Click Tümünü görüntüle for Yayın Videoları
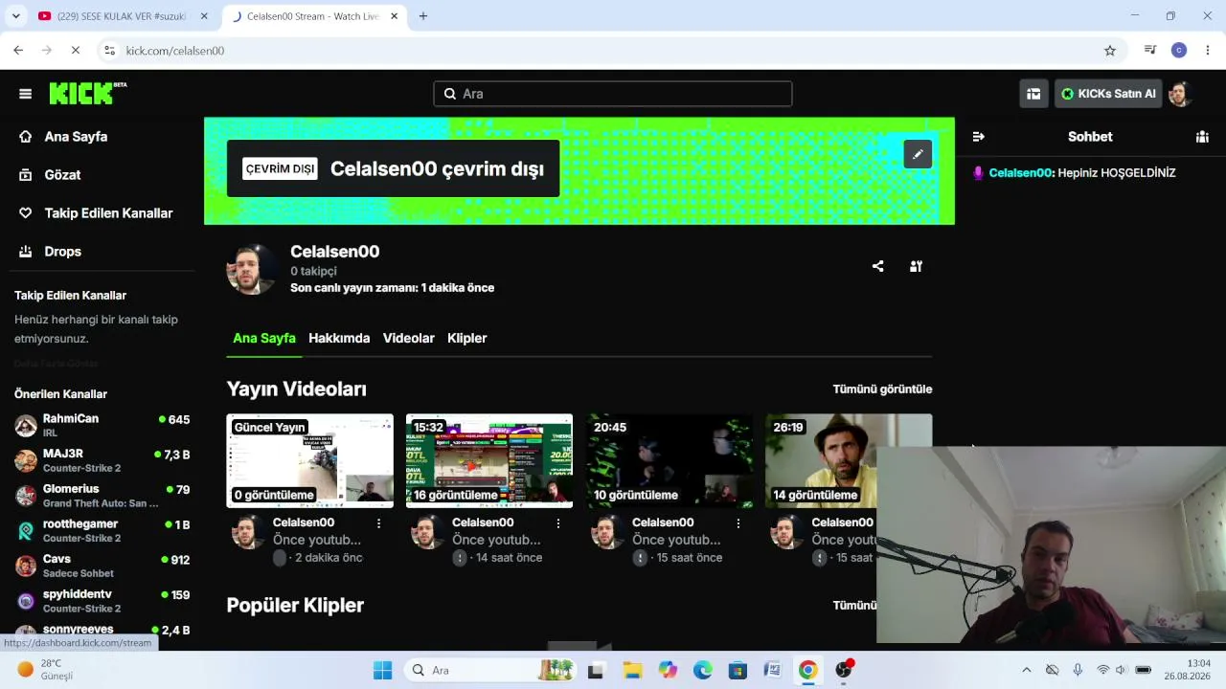This screenshot has height=689, width=1226. [882, 389]
